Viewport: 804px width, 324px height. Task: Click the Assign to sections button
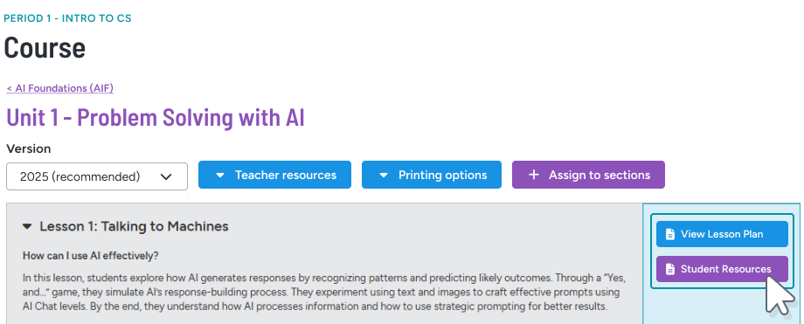pyautogui.click(x=589, y=175)
